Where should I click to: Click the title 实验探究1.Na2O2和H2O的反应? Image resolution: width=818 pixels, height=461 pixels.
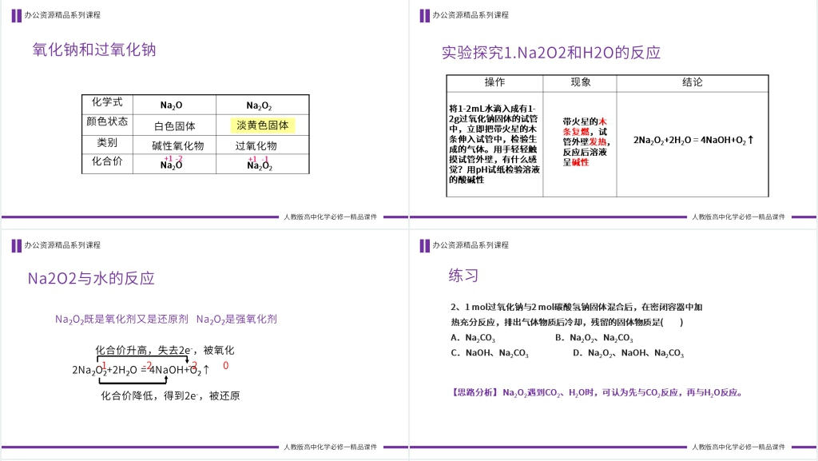[x=551, y=54]
